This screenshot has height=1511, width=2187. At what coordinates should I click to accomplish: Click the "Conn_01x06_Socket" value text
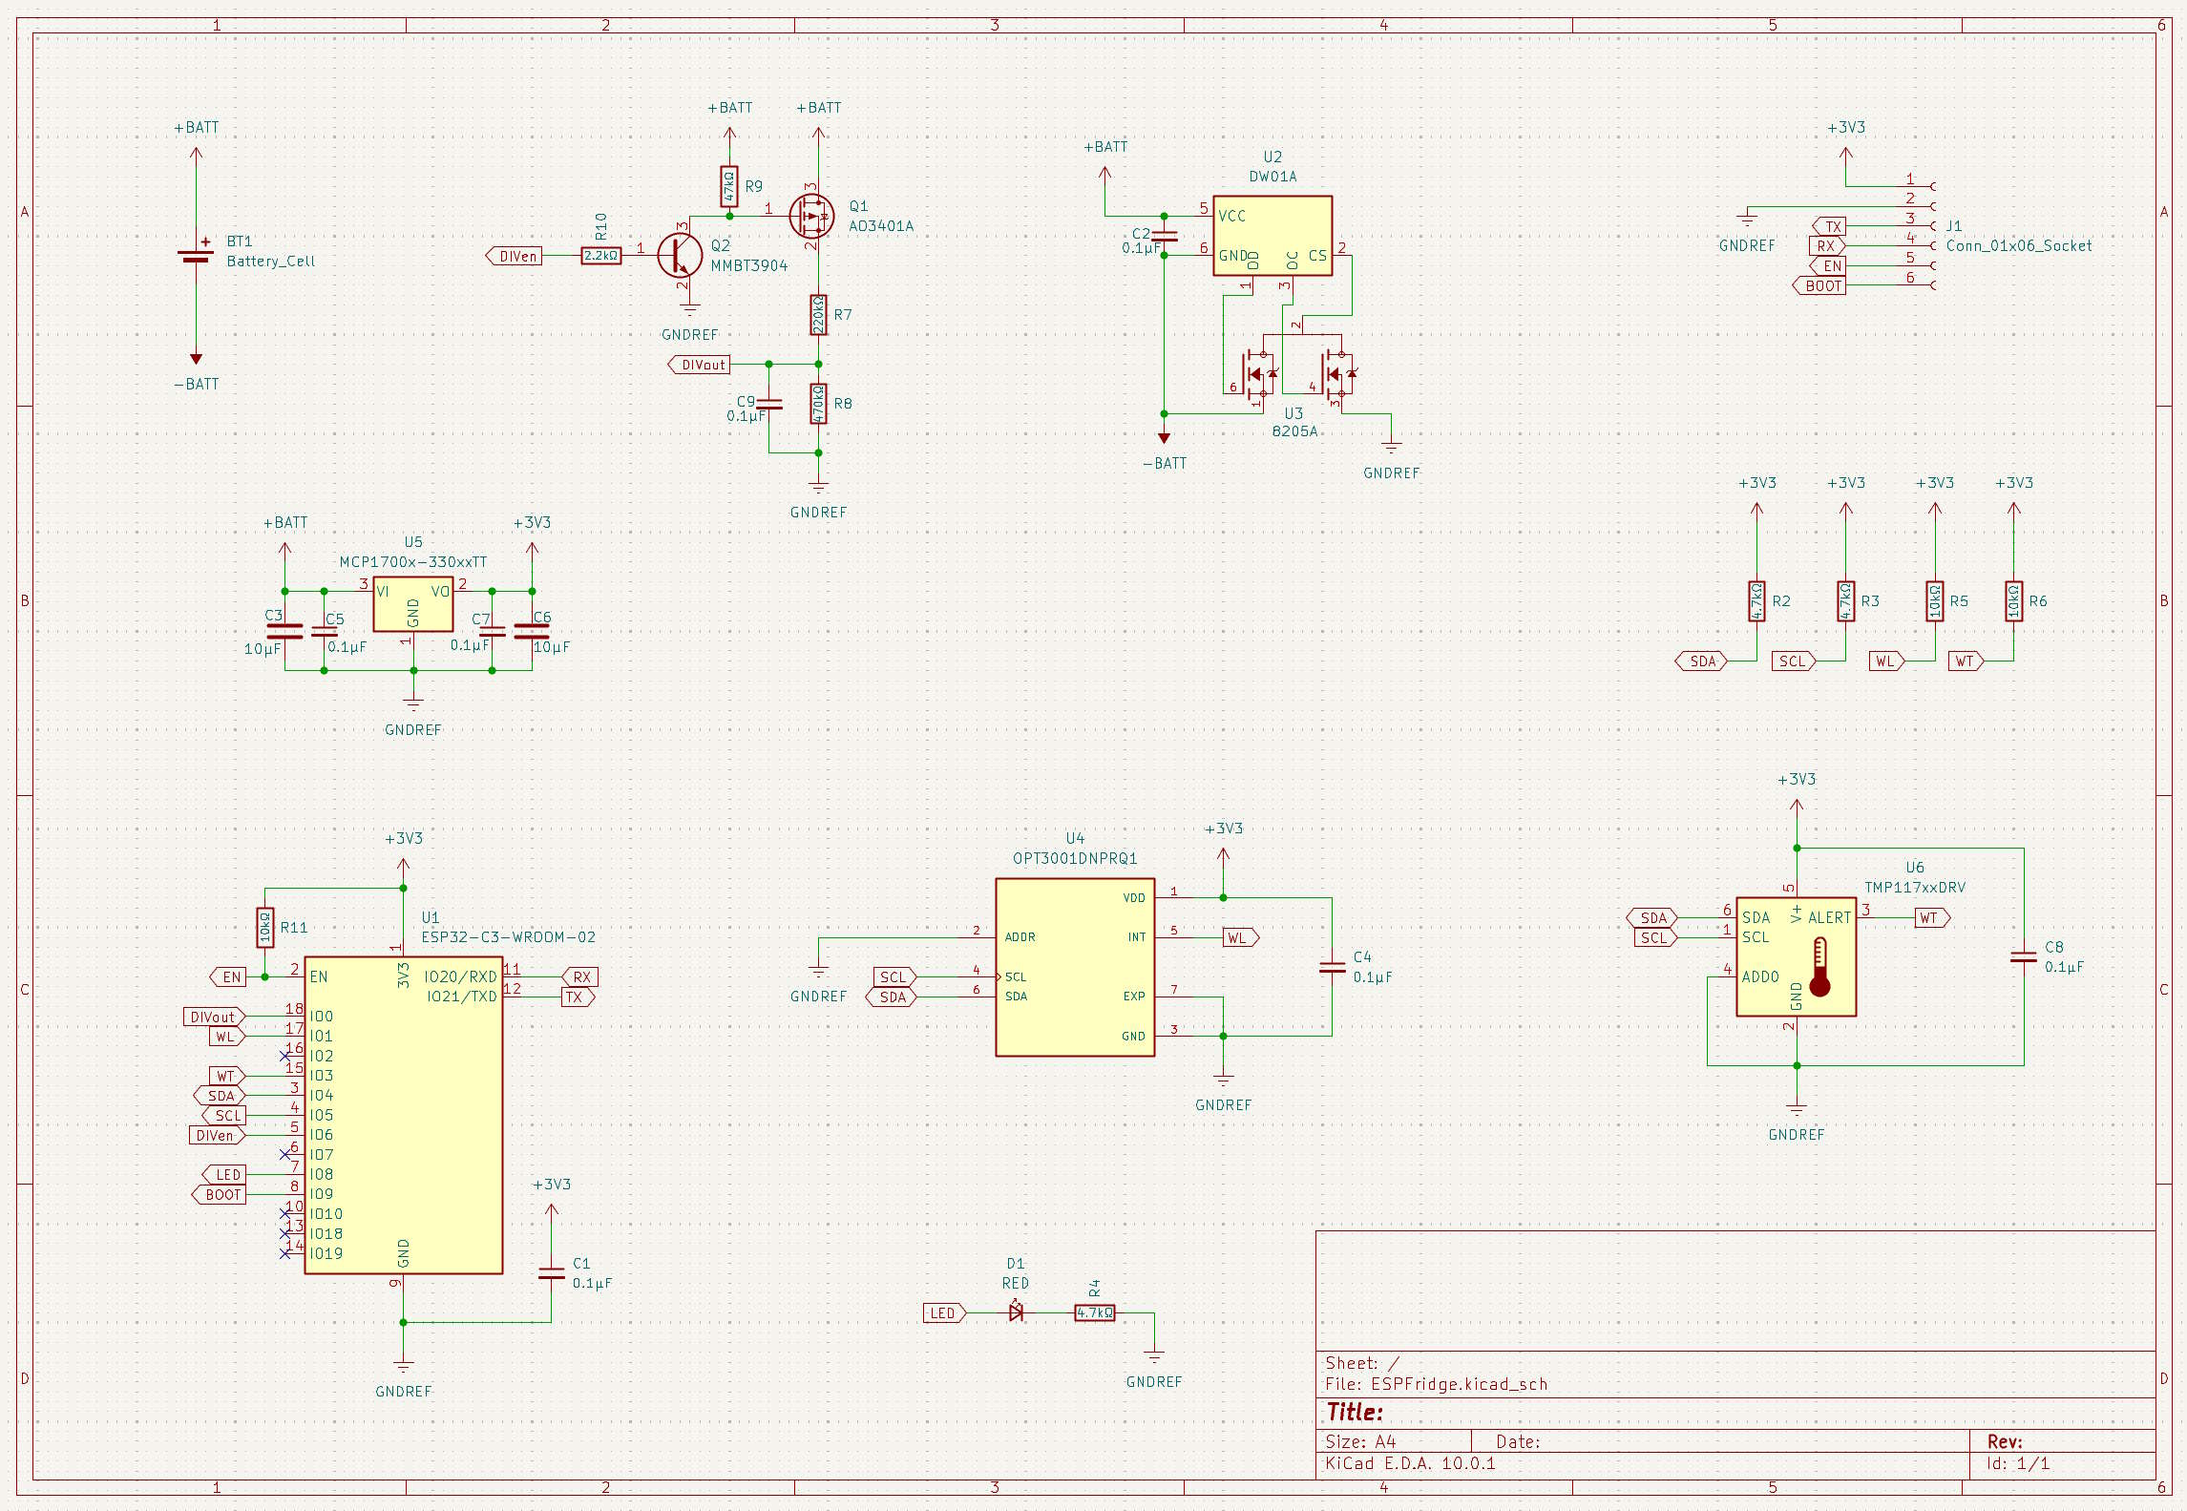(2019, 245)
